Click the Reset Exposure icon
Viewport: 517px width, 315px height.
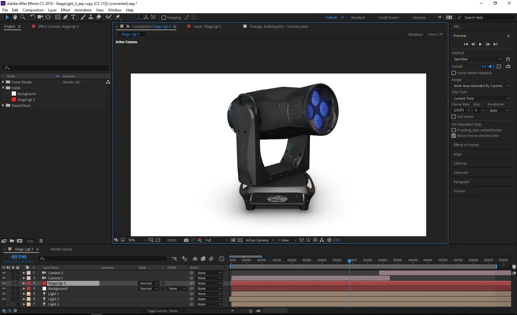point(329,240)
